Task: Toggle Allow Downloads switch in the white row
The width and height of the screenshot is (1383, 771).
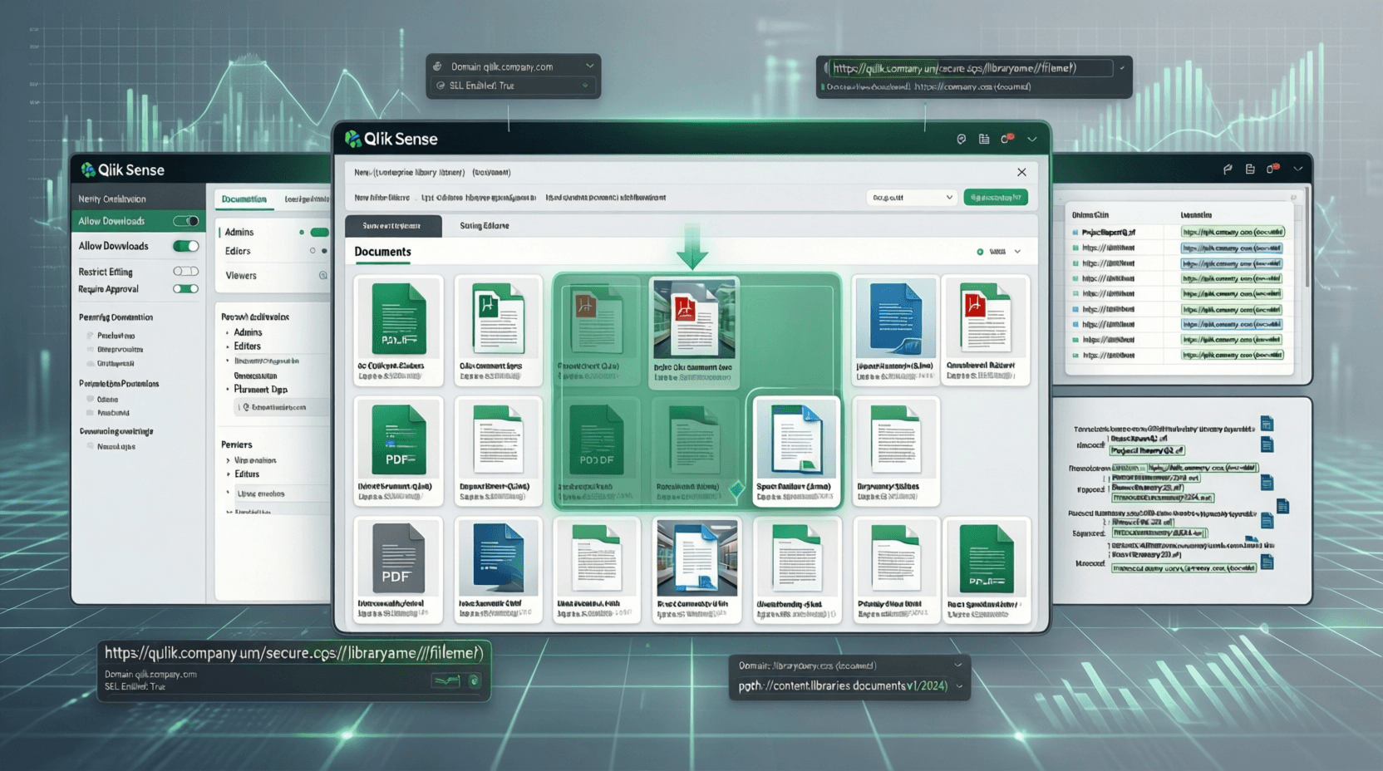Action: tap(186, 246)
